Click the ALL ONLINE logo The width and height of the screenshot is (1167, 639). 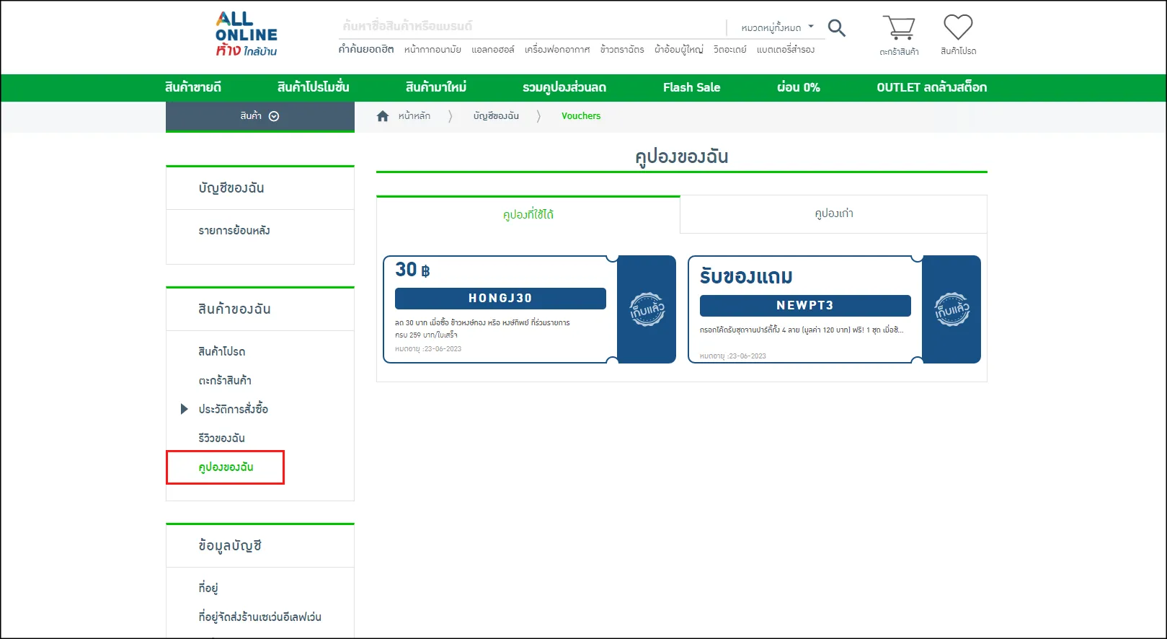(246, 34)
